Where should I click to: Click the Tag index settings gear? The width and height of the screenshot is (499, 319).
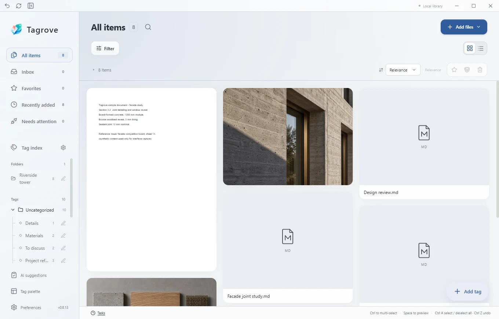click(x=63, y=148)
